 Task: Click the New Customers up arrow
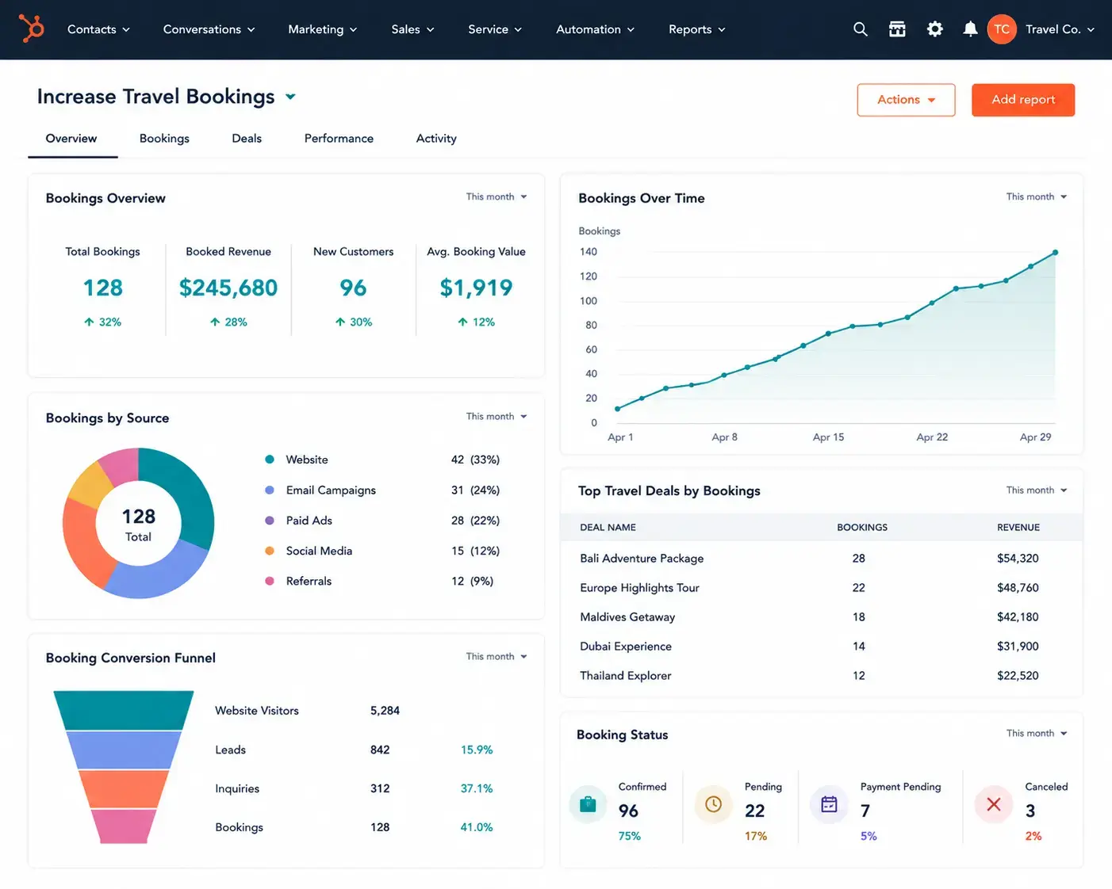click(340, 322)
